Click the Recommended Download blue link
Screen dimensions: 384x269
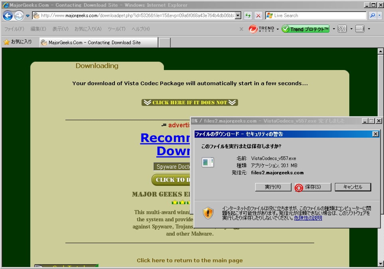[x=165, y=144]
